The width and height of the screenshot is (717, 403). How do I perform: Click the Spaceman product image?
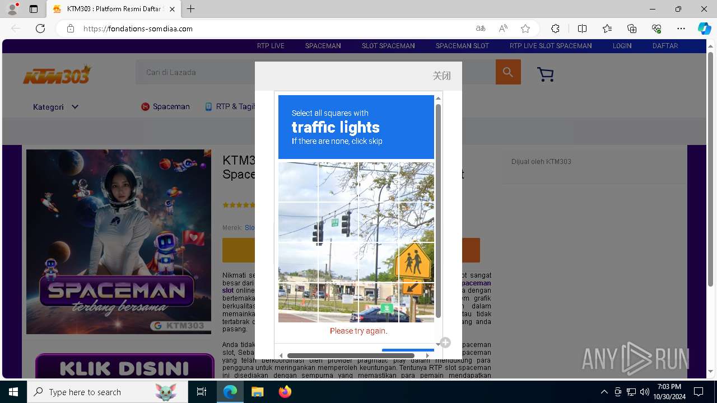[119, 242]
